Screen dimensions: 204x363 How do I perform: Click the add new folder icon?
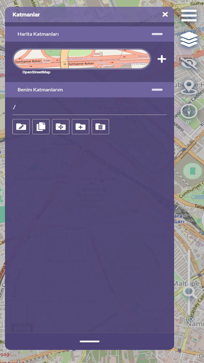[81, 127]
